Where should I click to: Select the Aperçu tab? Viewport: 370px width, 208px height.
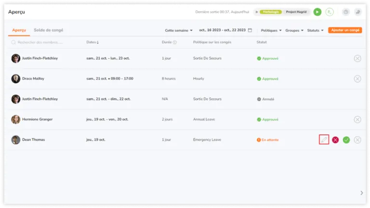point(19,30)
